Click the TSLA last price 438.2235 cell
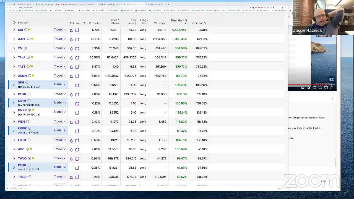Image resolution: width=354 pixels, height=199 pixels. pyautogui.click(x=130, y=57)
